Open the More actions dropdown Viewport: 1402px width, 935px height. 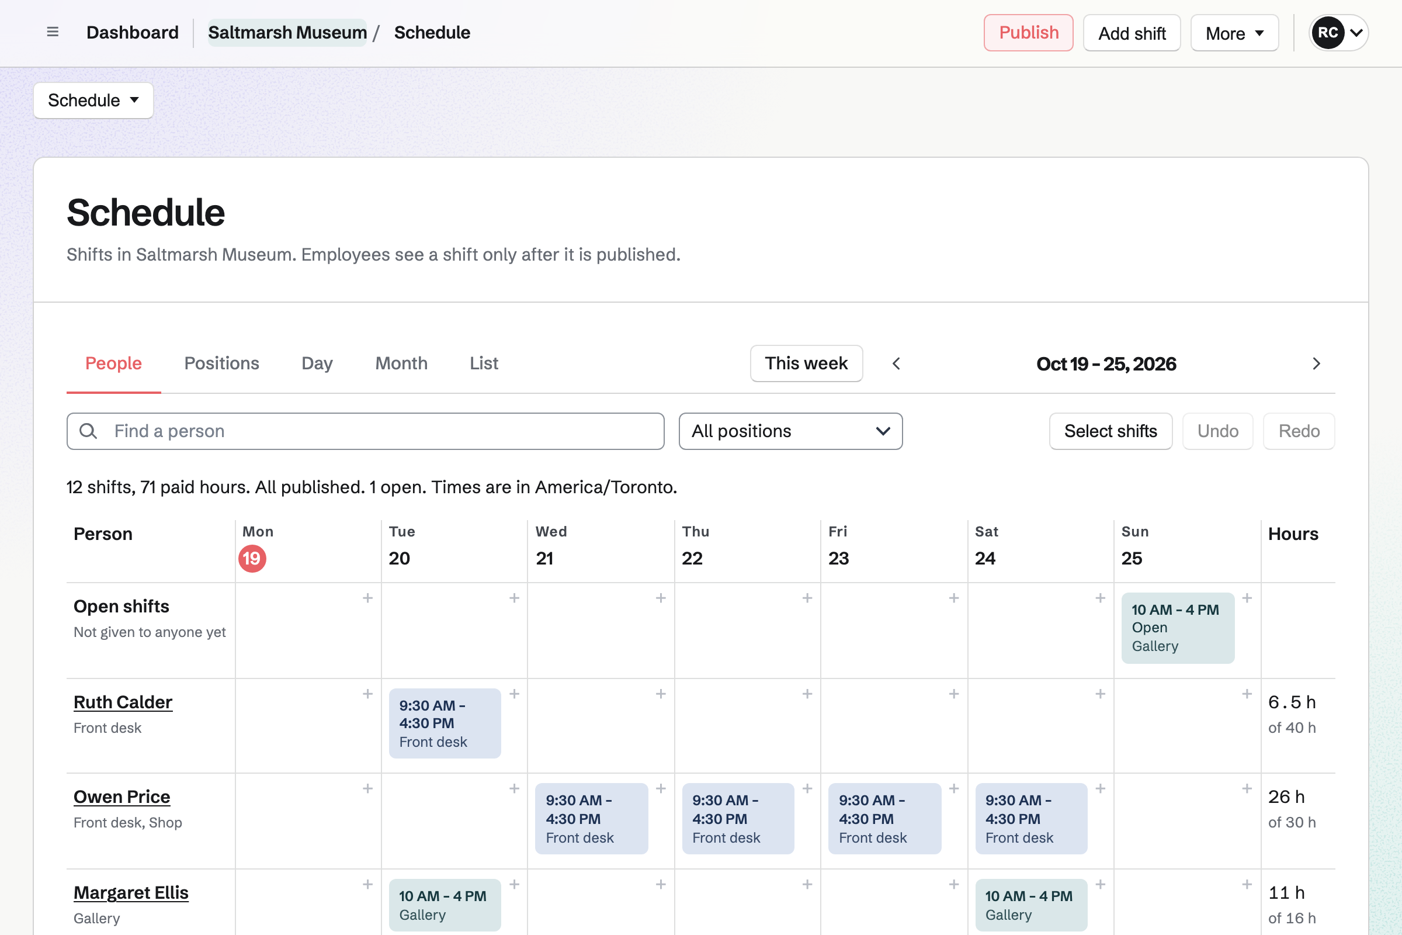(1234, 33)
